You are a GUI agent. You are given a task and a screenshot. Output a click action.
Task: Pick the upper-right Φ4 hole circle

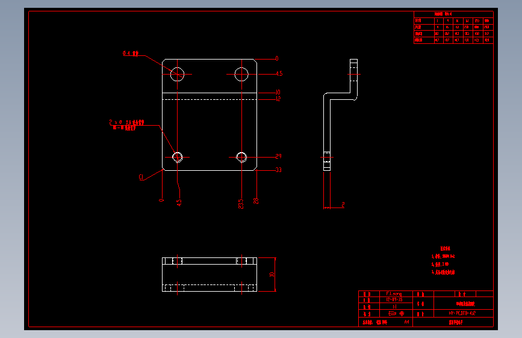tap(241, 74)
